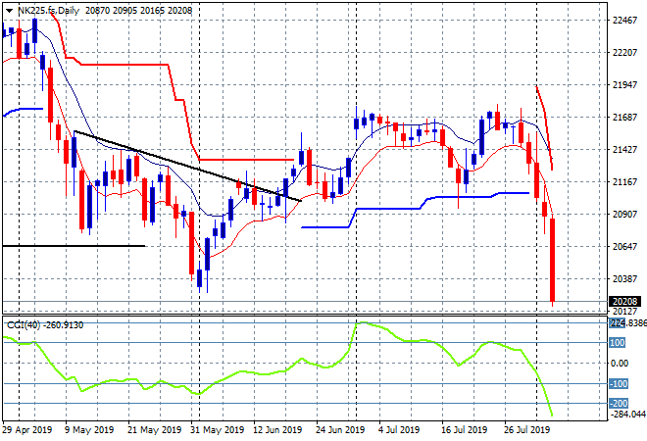The height and width of the screenshot is (441, 647).
Task: Select the 20387 price axis label
Action: (624, 279)
